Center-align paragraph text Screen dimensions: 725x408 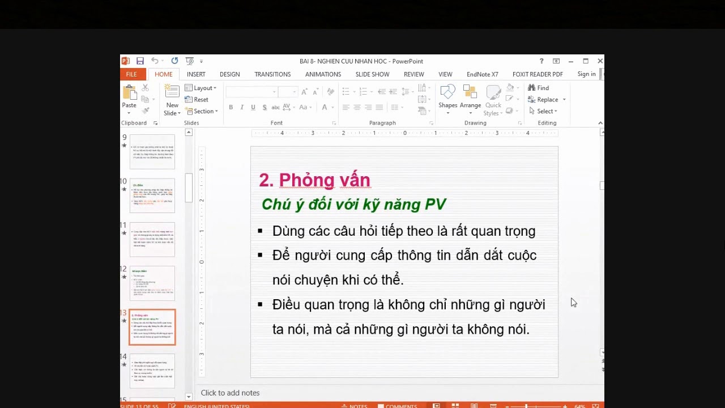[357, 107]
